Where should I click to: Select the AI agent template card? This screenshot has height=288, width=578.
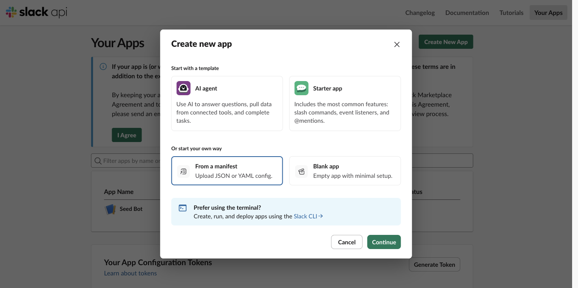[227, 103]
